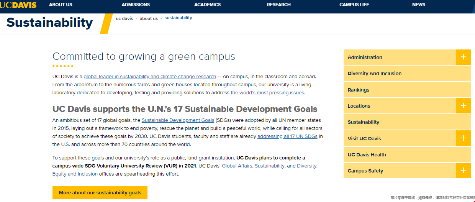Expand the Locations plus icon
Screen dimensions: 475x202
point(463,106)
